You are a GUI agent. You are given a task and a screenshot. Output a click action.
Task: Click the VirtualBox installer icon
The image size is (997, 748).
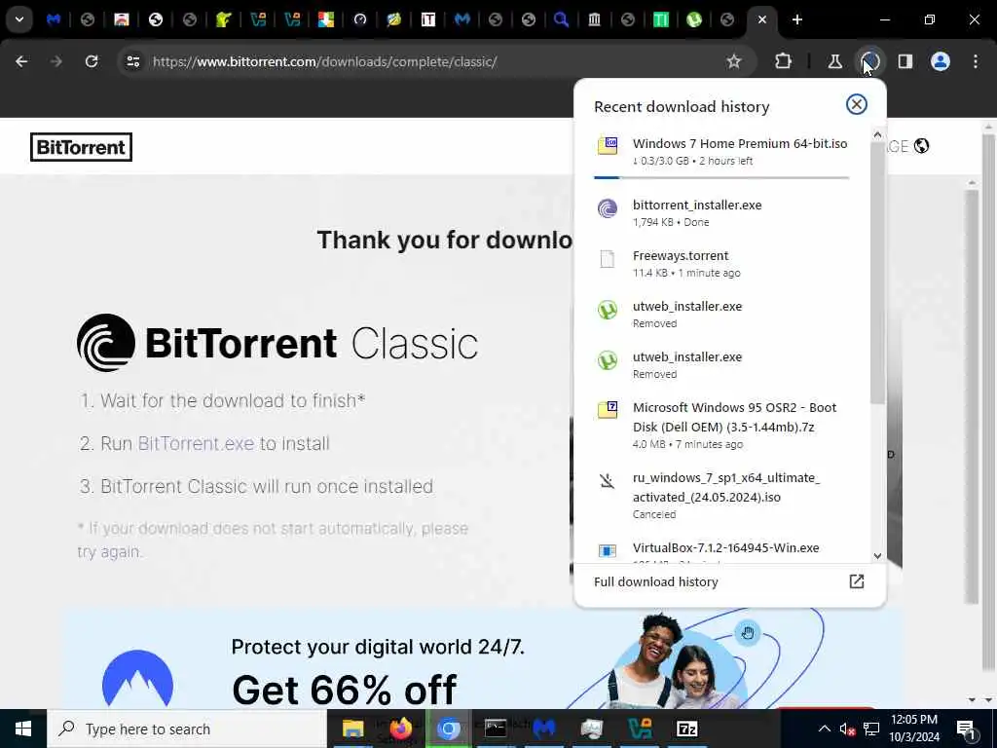tap(608, 550)
